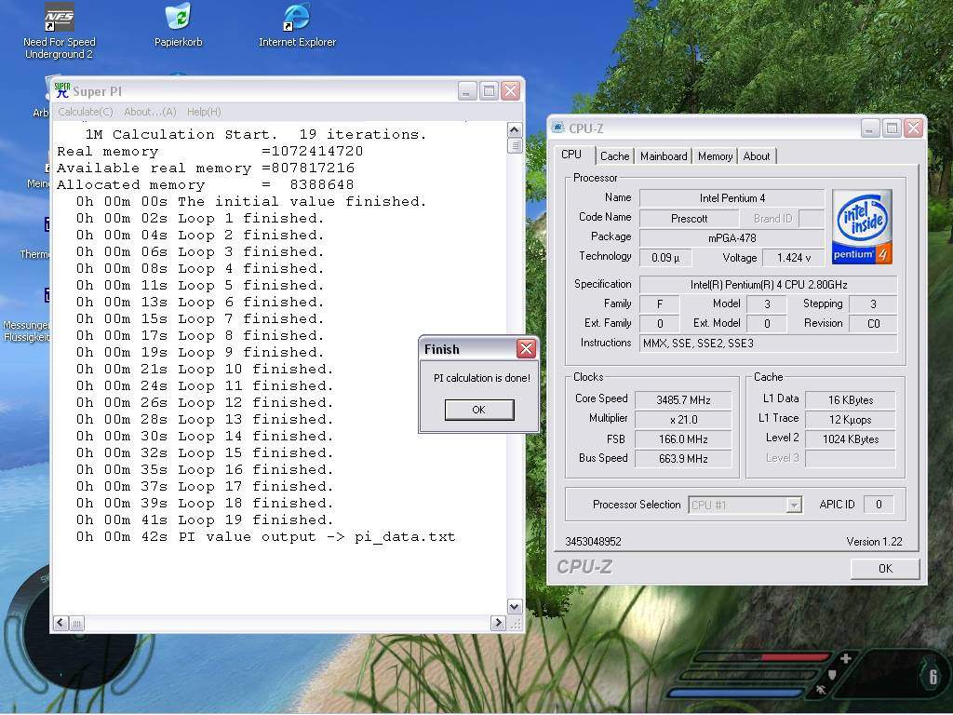Click the 'Real memory =1072414720' line
Image resolution: width=953 pixels, height=715 pixels.
[x=209, y=152]
